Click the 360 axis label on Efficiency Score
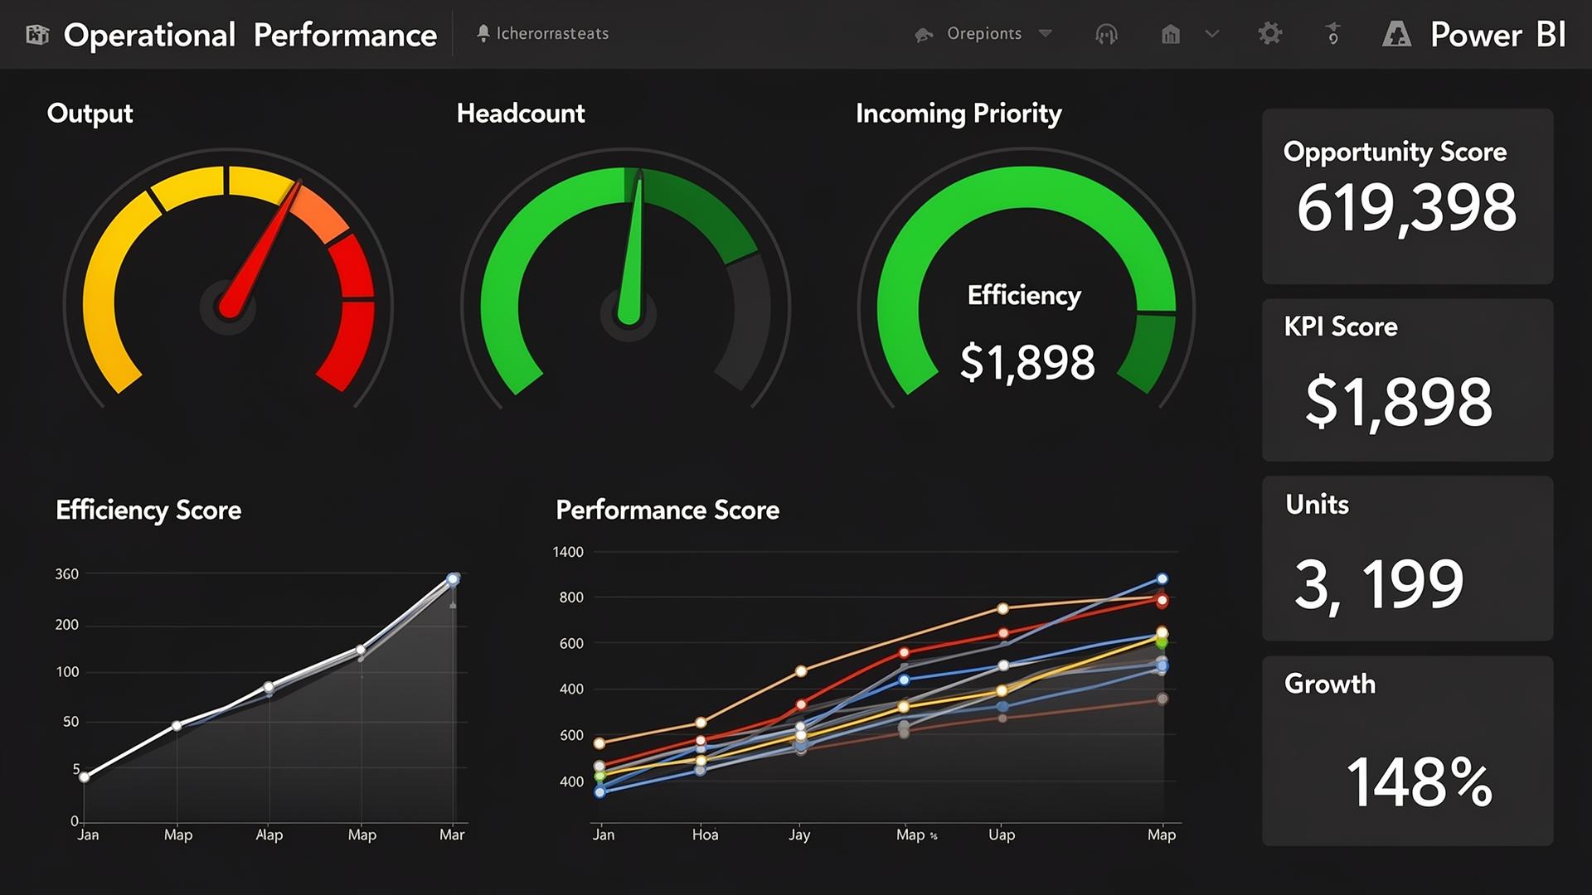The width and height of the screenshot is (1592, 895). coord(66,573)
